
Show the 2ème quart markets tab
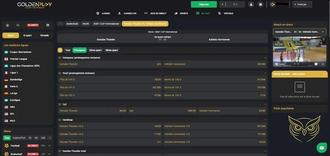(x=95, y=50)
